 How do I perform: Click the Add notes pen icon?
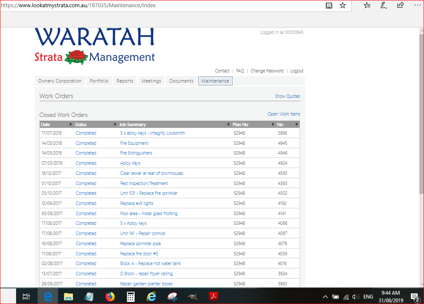click(x=383, y=6)
